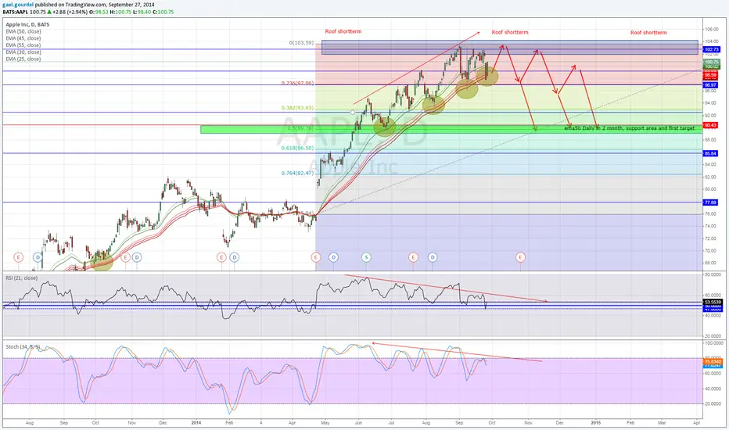Click the 100.0000 level on Stoch scale
Screen dimensions: 729x430
[x=713, y=343]
